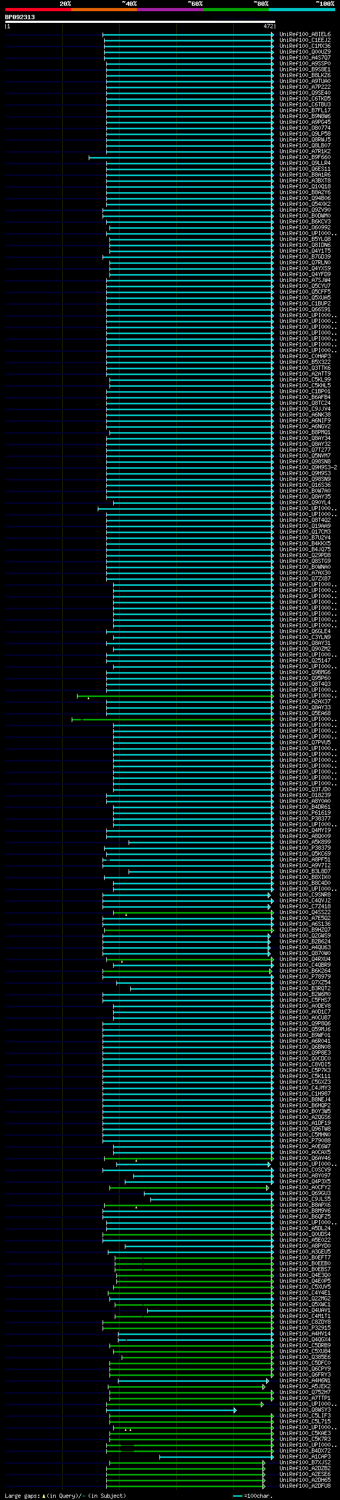340x1500 pixels.
Task: Select the UniRef100_P38377 label
Action: pos(304,819)
